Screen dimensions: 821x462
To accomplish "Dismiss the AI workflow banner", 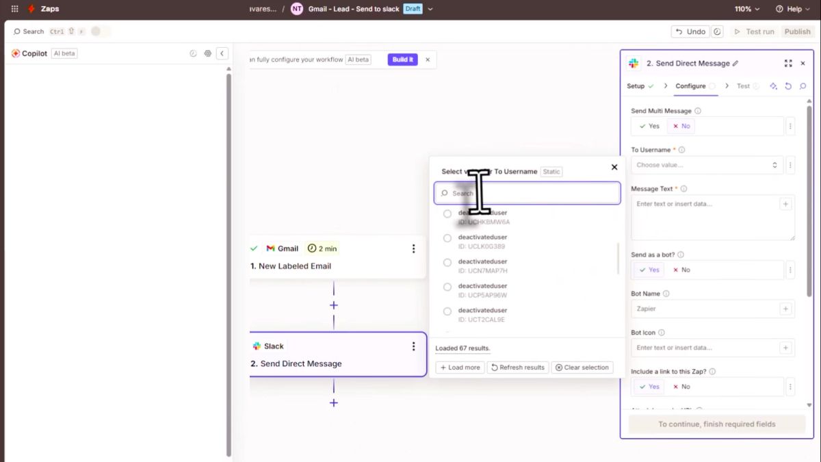I will pos(428,60).
